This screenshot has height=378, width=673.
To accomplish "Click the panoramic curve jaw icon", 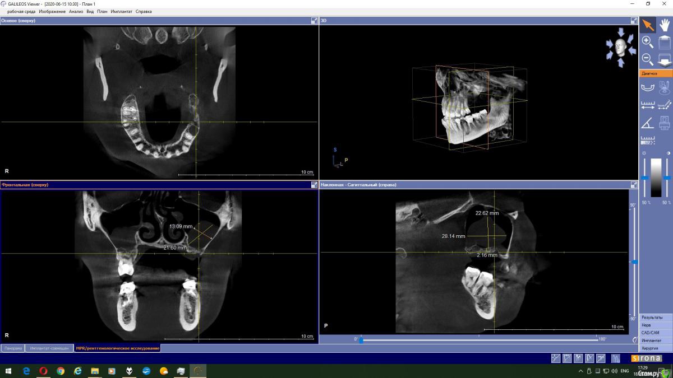I will click(647, 87).
